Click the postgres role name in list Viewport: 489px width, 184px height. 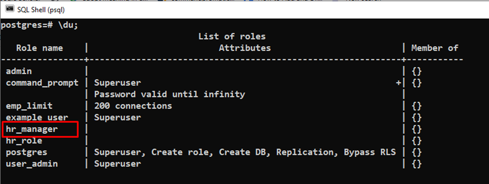[27, 152]
